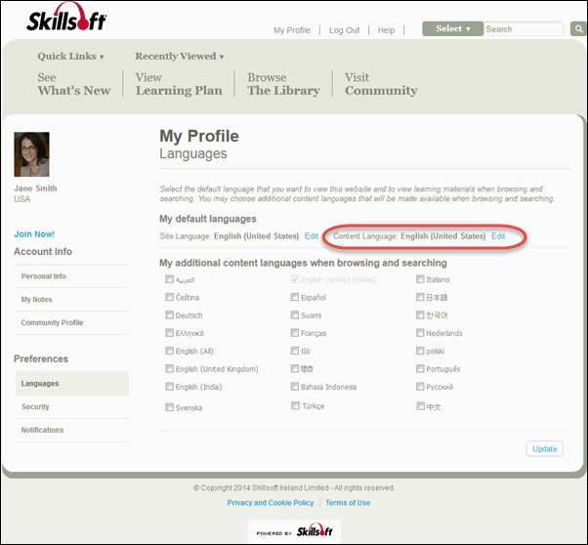The image size is (588, 545).
Task: Expand the Recently Viewed menu
Action: pos(179,57)
